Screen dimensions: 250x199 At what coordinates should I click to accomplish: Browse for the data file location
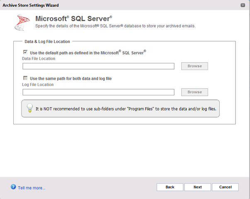tap(194, 66)
